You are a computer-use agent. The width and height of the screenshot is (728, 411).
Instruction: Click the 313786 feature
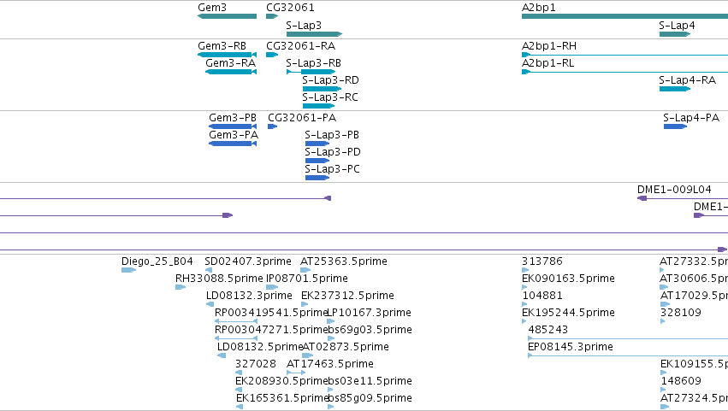(525, 270)
